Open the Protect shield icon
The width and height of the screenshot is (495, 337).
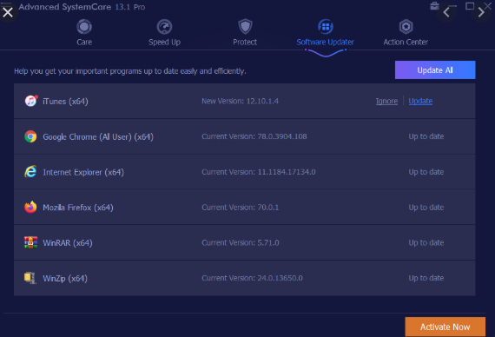click(x=245, y=26)
